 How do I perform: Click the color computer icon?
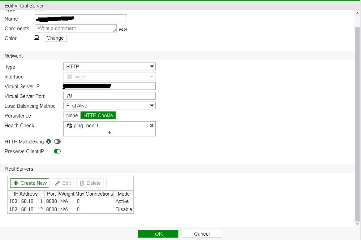point(36,38)
